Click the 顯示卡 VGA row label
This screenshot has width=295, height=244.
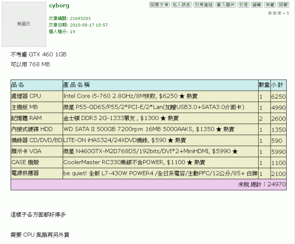coord(37,151)
